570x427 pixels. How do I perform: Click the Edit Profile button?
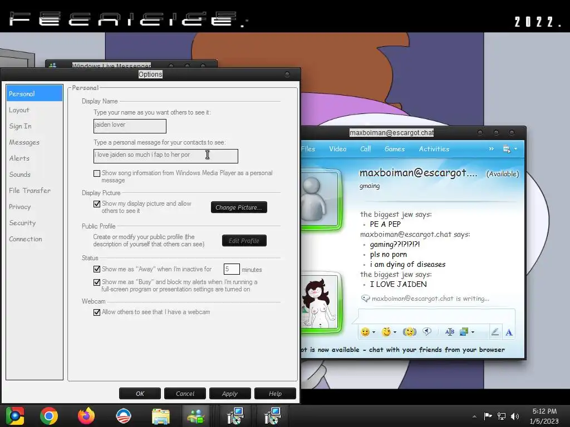[244, 241]
